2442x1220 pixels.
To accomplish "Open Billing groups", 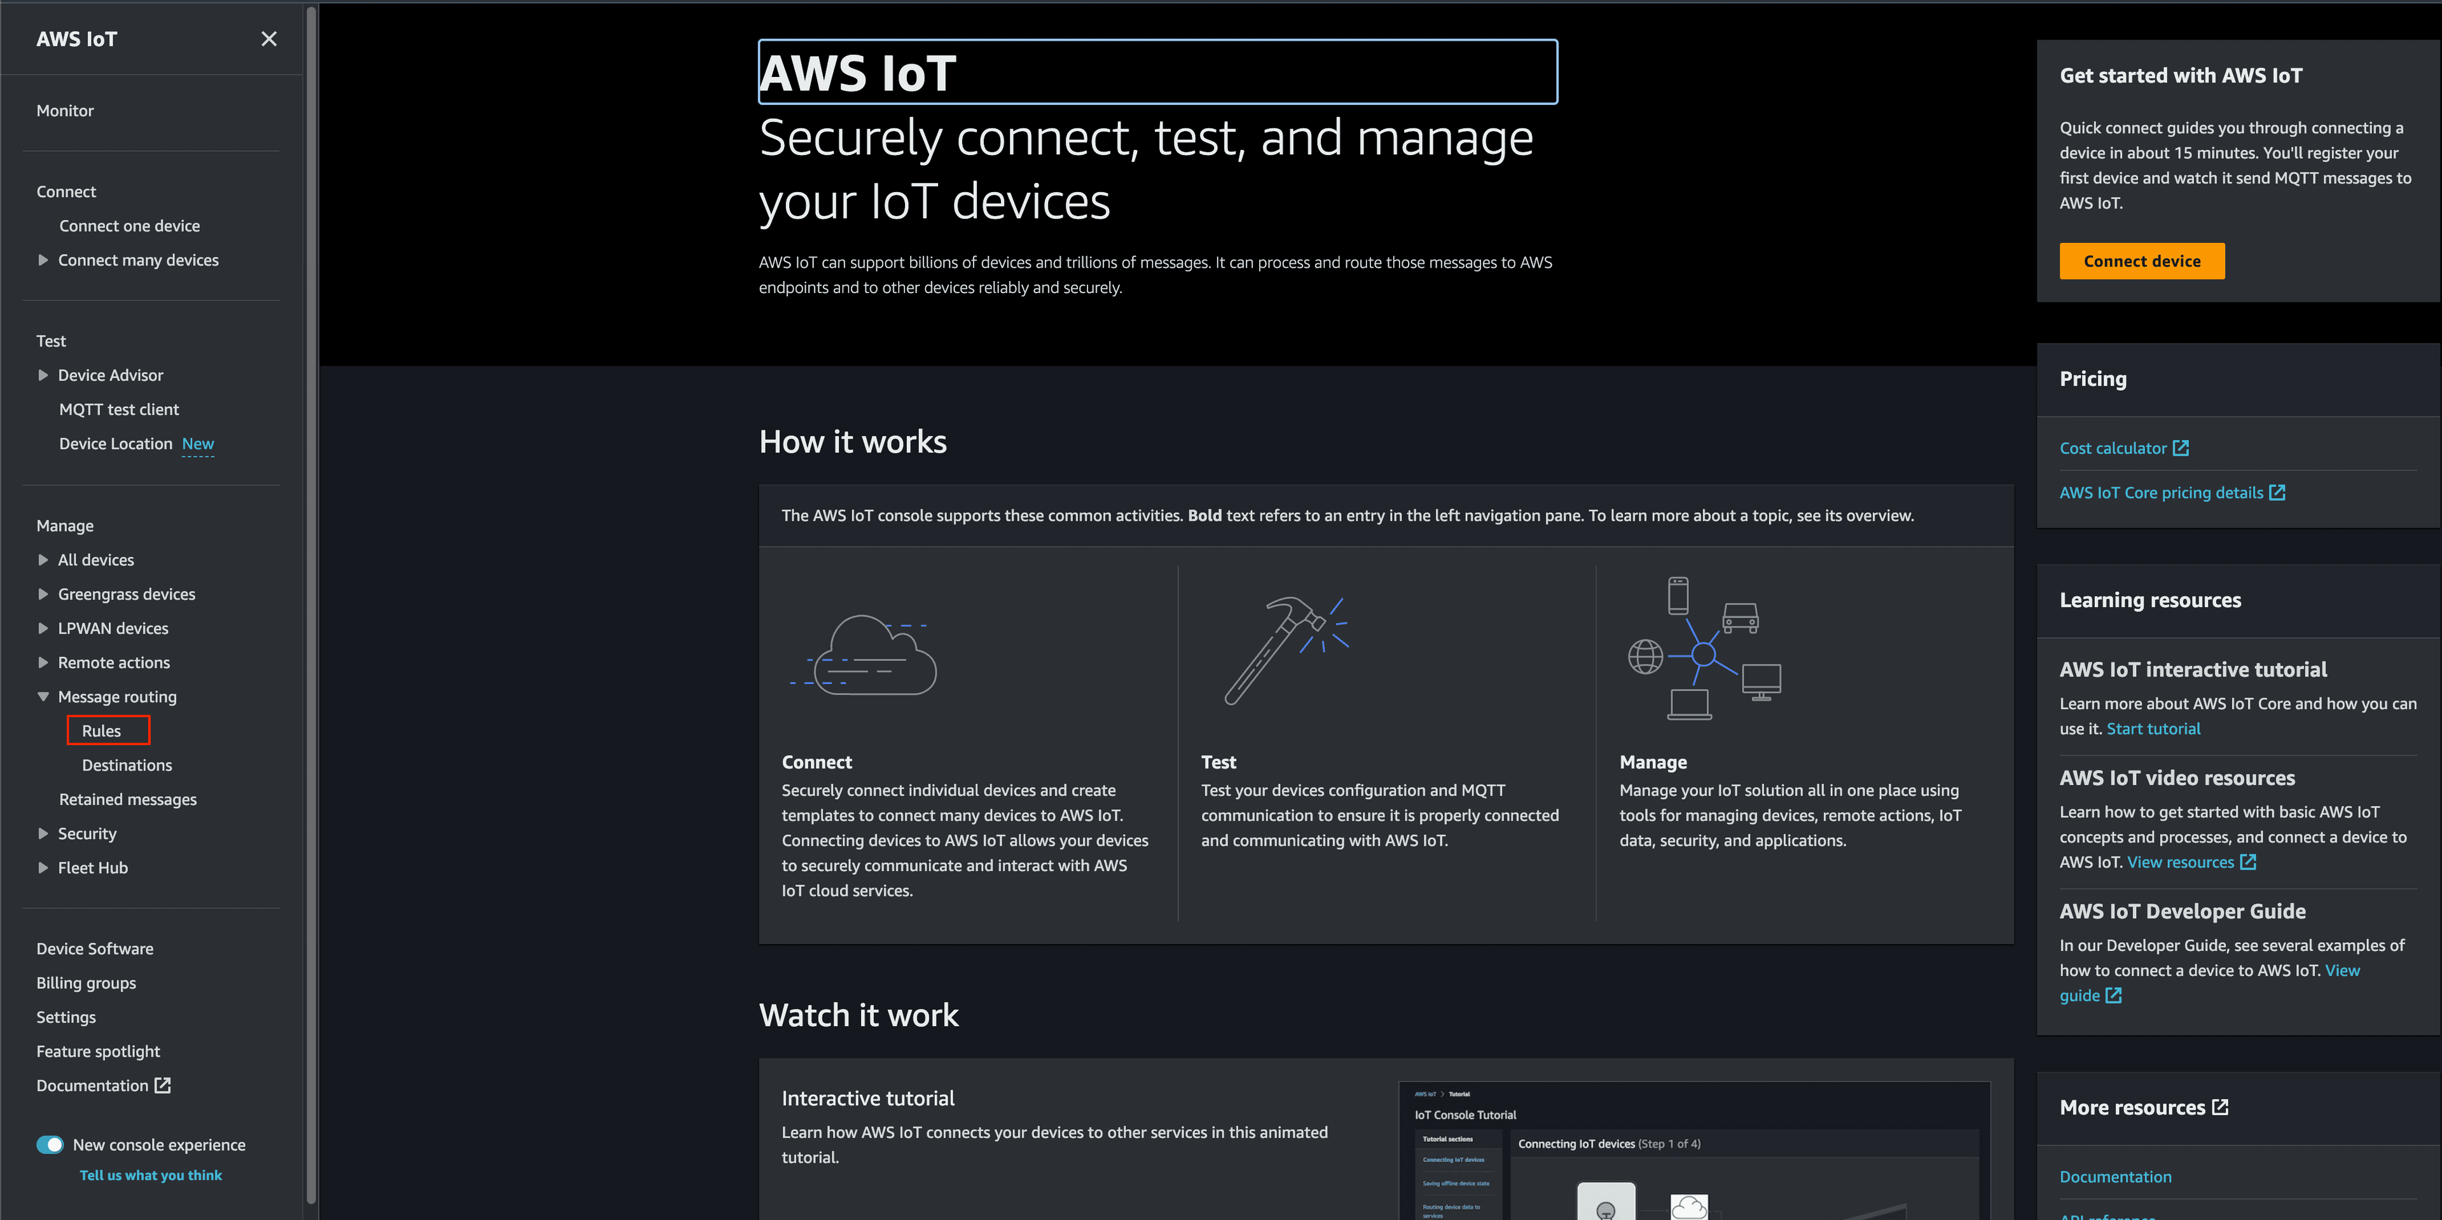I will 86,983.
